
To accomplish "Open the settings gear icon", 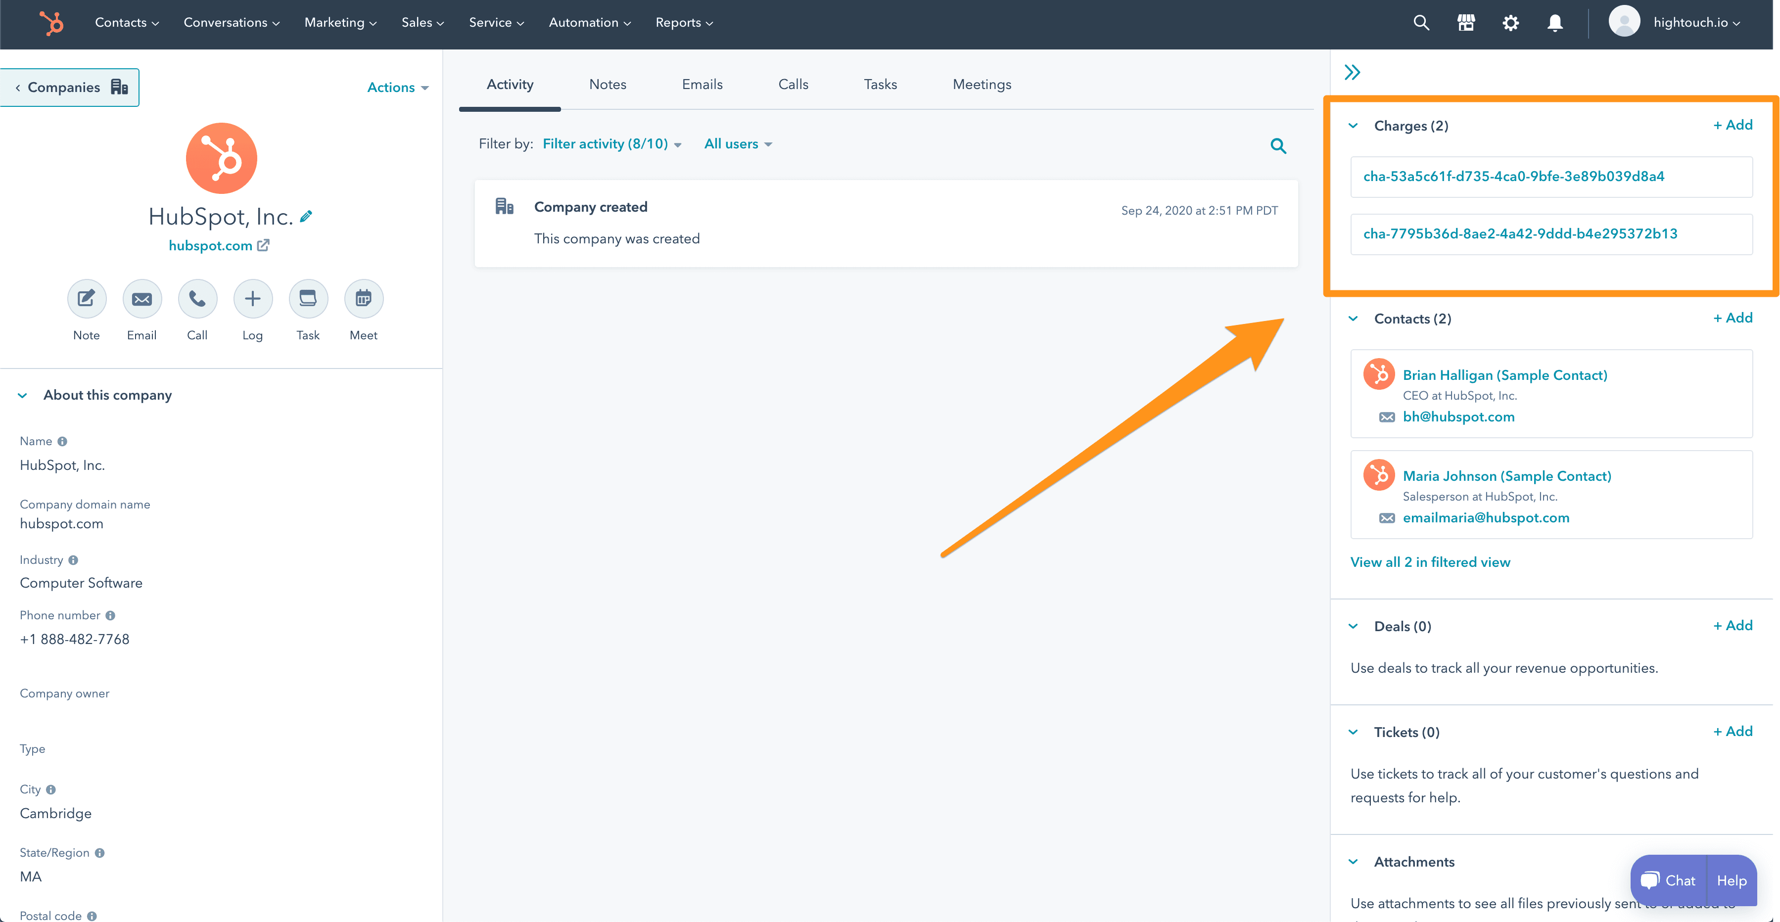I will coord(1510,23).
